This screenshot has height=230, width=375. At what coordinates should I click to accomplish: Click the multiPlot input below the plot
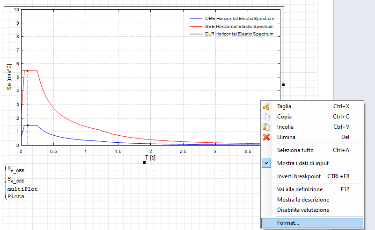tap(22, 189)
